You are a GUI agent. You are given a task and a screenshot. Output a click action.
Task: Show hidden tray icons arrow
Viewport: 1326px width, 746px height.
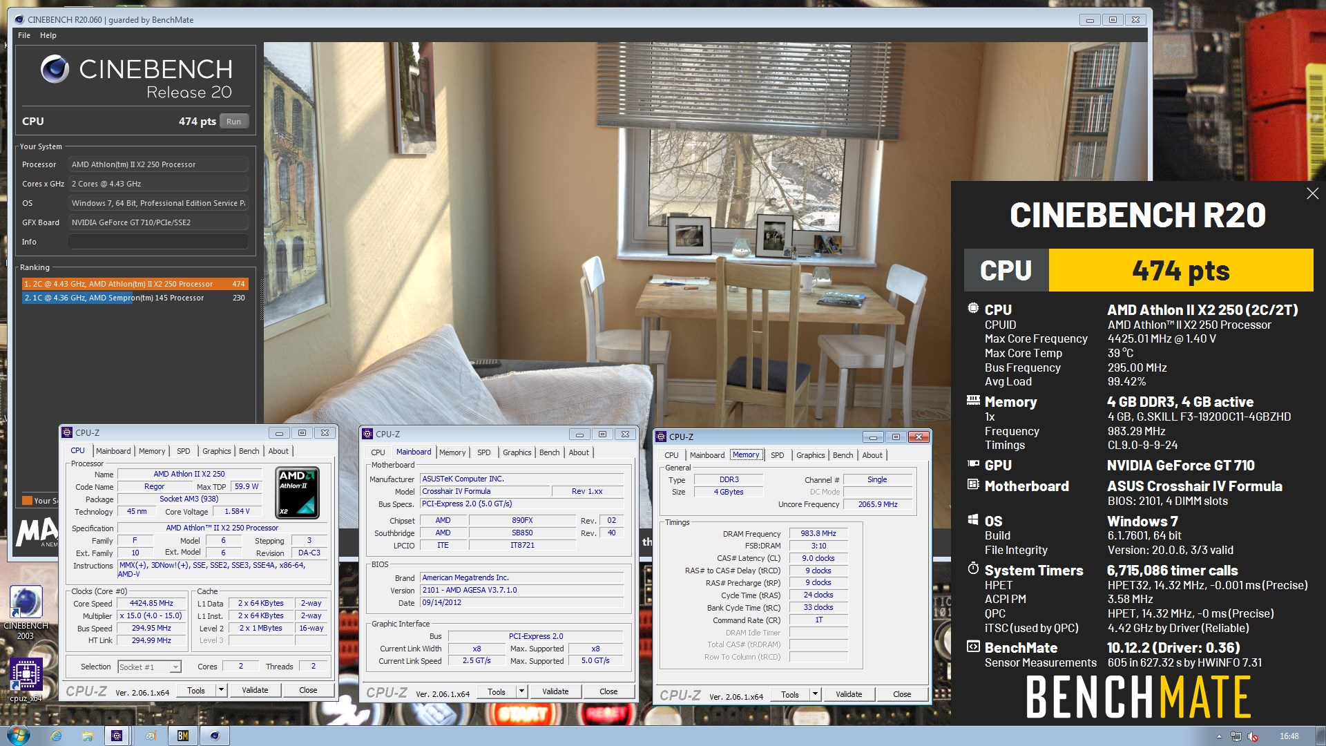click(x=1219, y=736)
